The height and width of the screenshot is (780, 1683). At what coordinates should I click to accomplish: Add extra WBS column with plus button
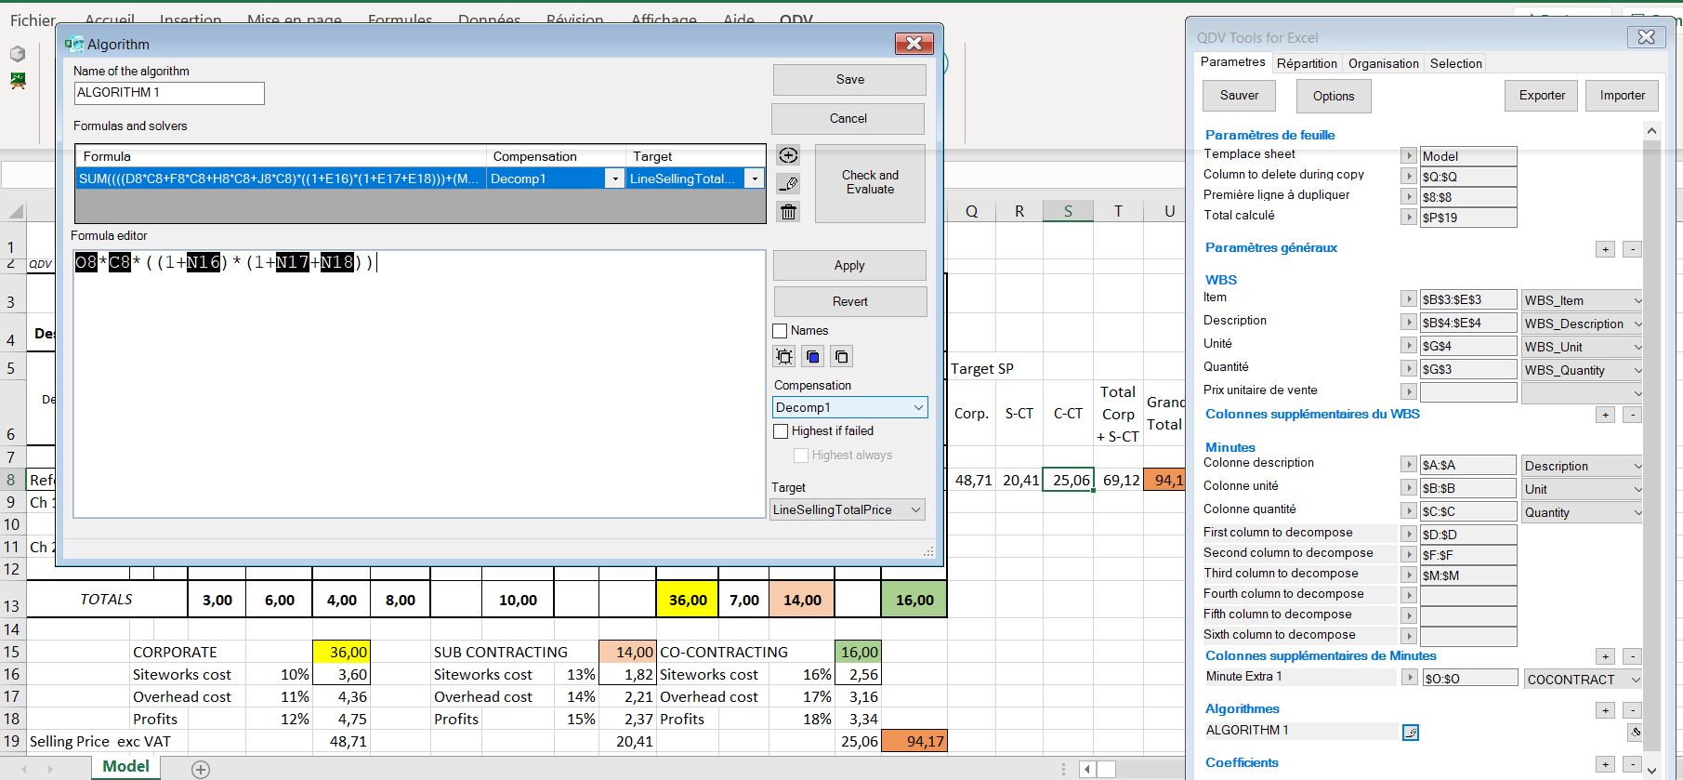pyautogui.click(x=1605, y=415)
